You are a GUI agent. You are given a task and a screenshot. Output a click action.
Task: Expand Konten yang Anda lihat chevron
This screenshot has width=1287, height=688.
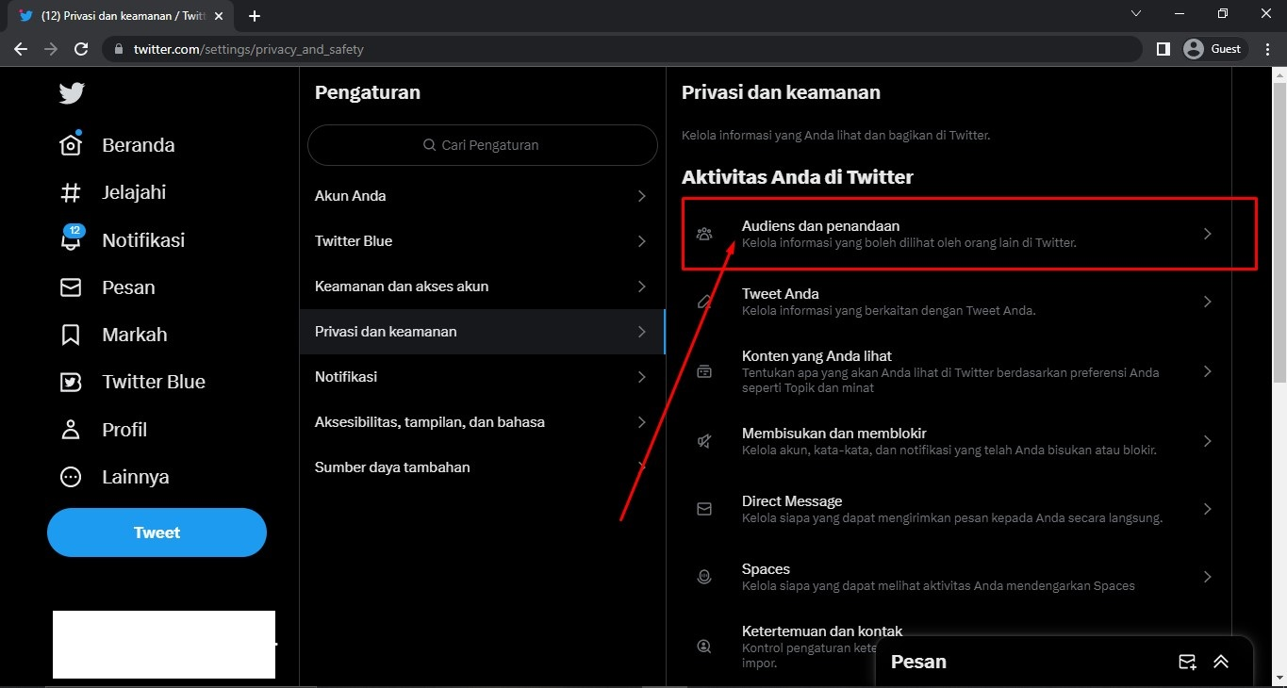1208,371
